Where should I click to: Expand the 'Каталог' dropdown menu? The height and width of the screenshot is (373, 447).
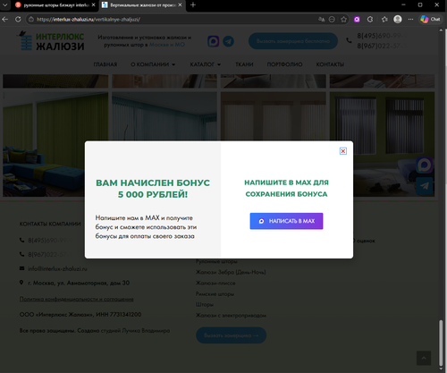click(206, 64)
